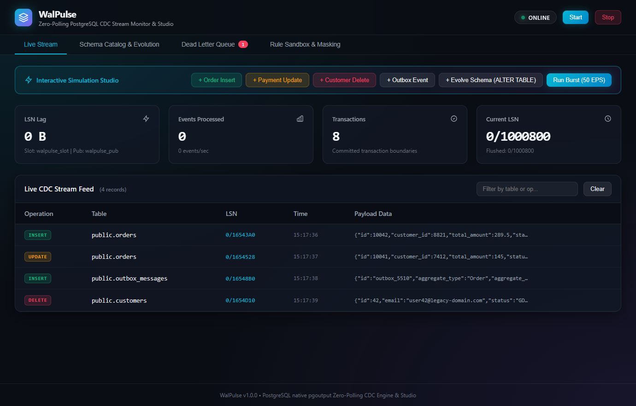Select LSN 0/1654D10
Viewport: 636px width, 406px height.
tap(240, 300)
